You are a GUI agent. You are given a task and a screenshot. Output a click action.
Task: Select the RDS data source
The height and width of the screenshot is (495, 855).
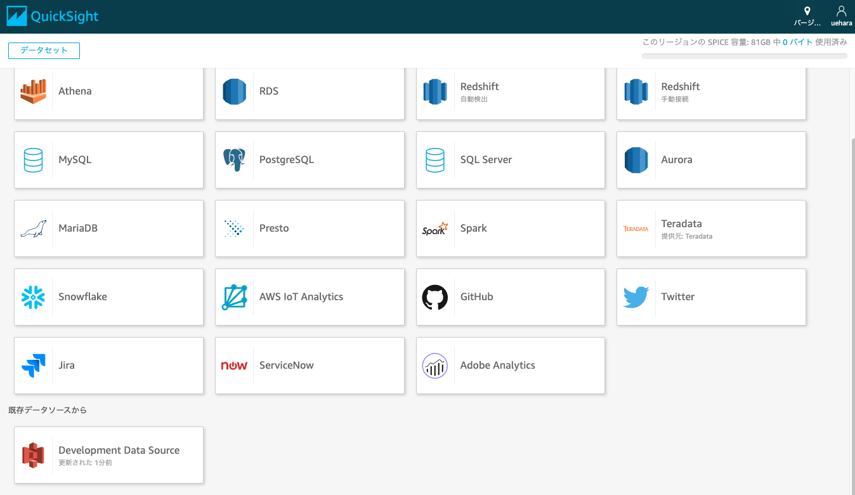(x=309, y=91)
